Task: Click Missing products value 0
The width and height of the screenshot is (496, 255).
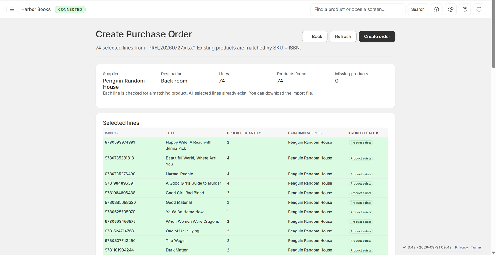Action: click(337, 81)
